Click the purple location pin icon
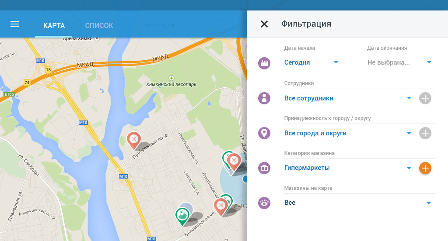Image resolution: width=448 pixels, height=241 pixels. [x=264, y=133]
